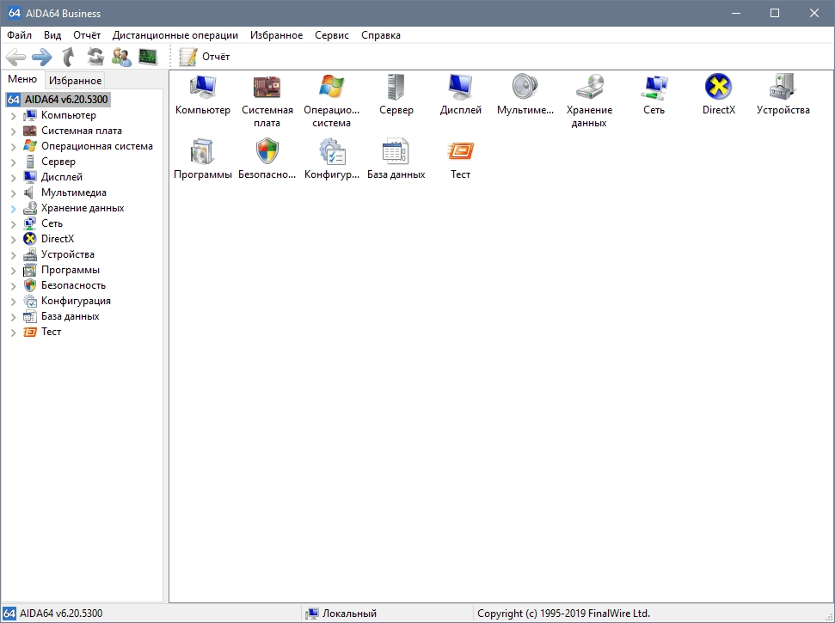Click the FinalWire copyright status text
This screenshot has height=623, width=835.
[563, 614]
